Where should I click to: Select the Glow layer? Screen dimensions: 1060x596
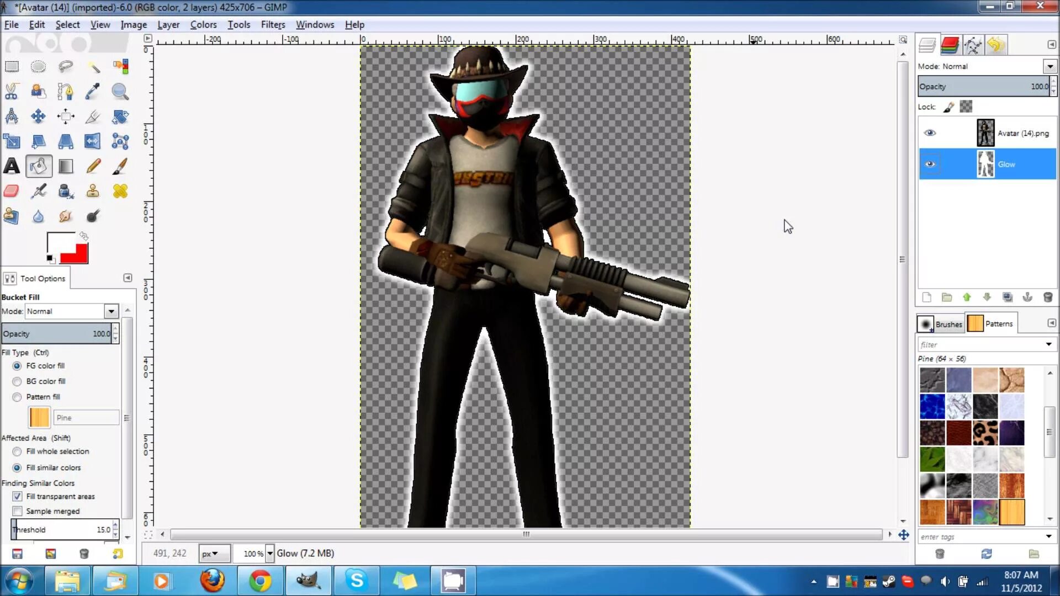[x=1006, y=164]
